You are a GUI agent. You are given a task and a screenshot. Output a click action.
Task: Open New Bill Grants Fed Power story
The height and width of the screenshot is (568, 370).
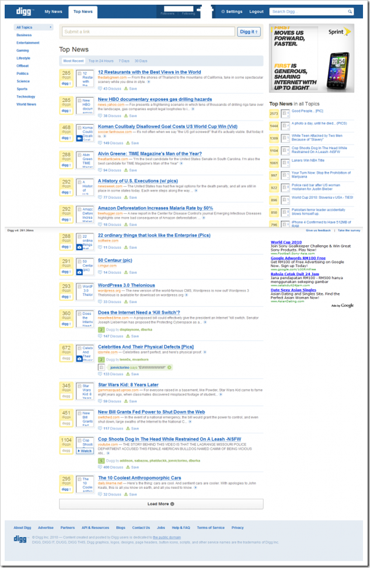tap(152, 412)
